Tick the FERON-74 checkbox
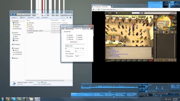Viewport: 180px width, 101px height. point(67,37)
